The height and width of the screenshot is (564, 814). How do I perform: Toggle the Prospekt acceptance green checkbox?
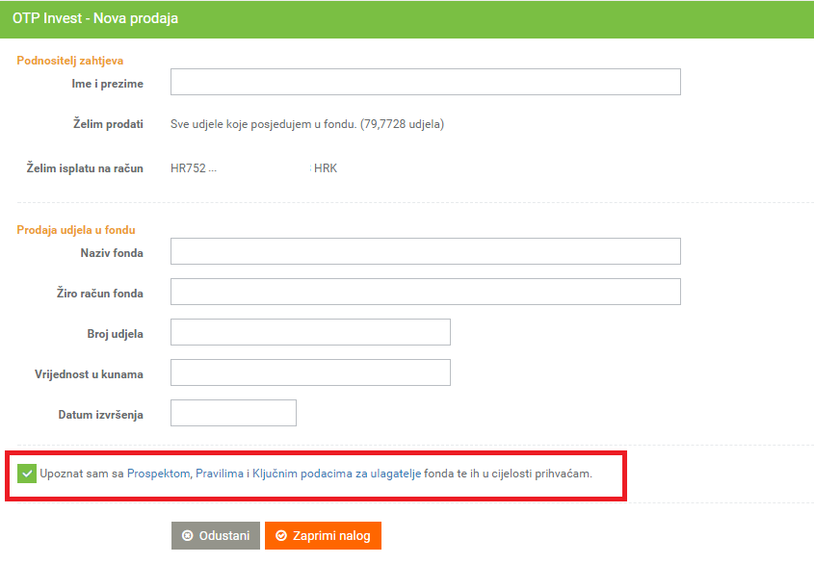[x=27, y=474]
